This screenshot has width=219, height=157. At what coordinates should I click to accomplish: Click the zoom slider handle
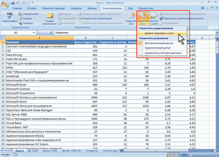click(x=203, y=155)
